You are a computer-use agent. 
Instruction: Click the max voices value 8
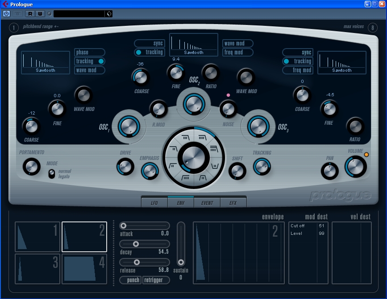coord(373,28)
